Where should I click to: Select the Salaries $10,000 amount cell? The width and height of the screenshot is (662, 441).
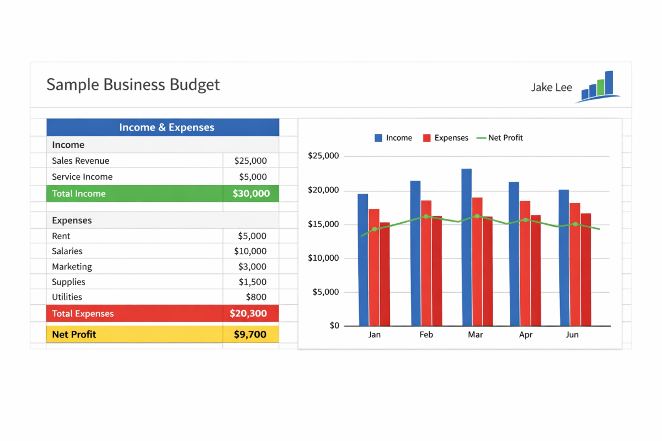[x=250, y=251]
